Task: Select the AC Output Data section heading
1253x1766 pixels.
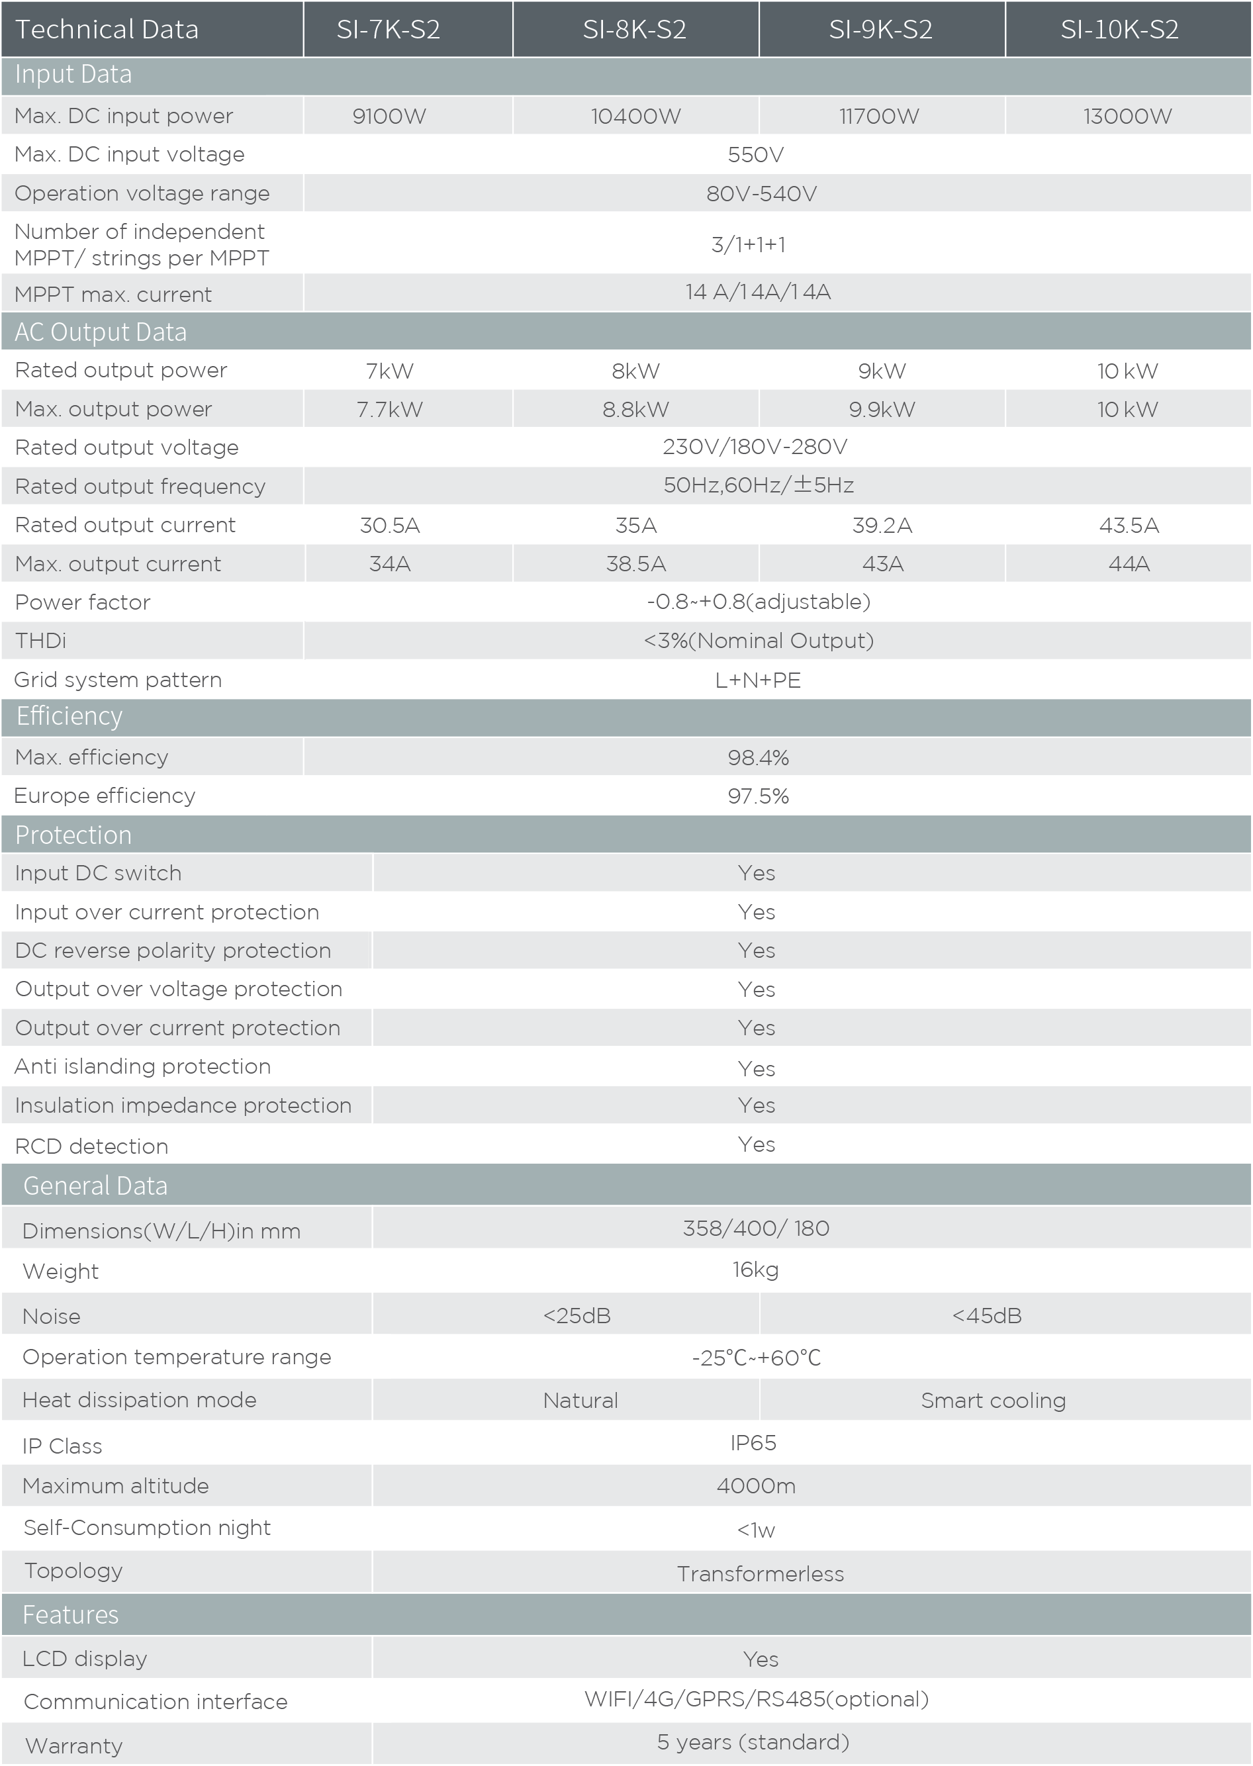Action: [101, 332]
